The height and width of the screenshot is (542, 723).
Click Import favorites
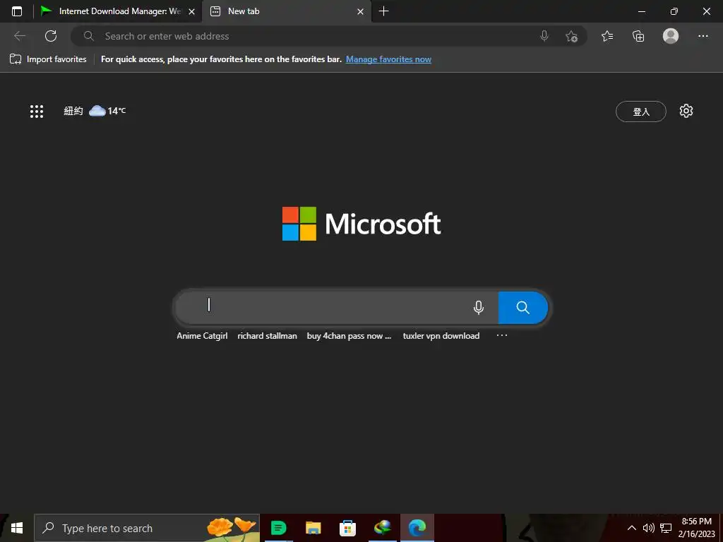coord(48,59)
